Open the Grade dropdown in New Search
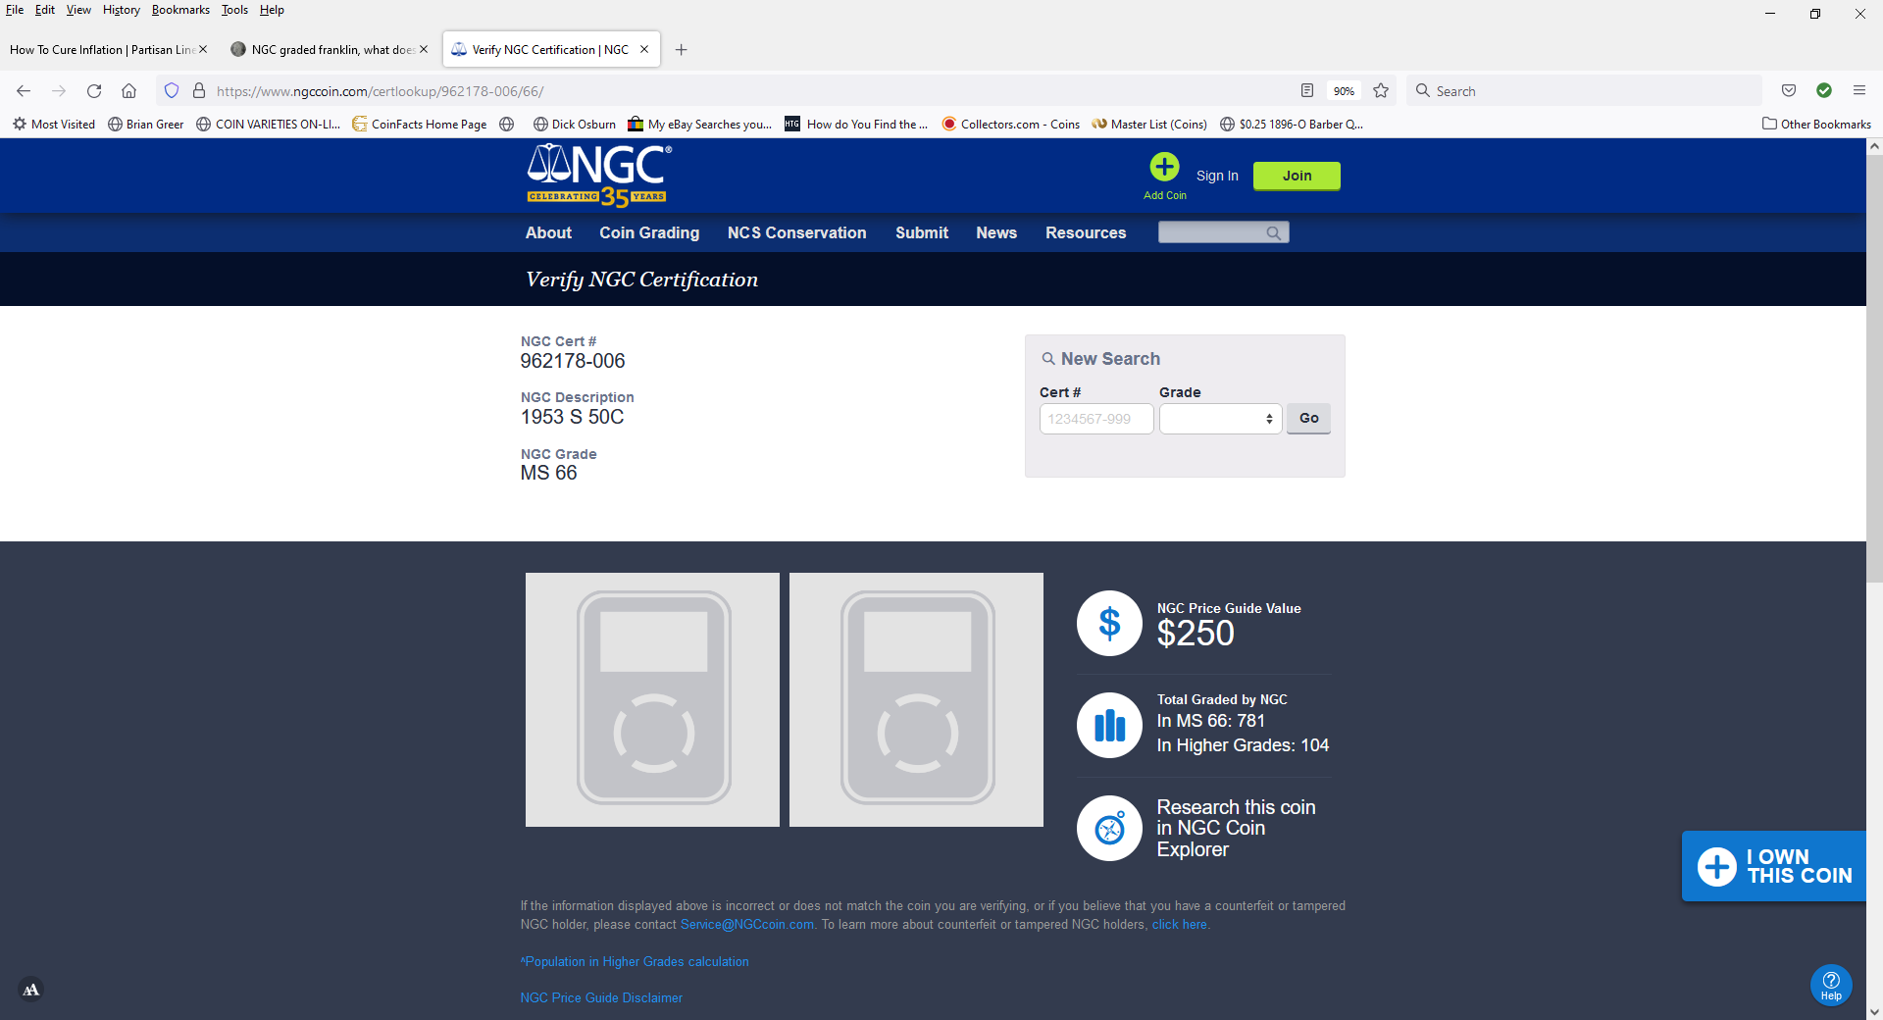 pyautogui.click(x=1220, y=419)
